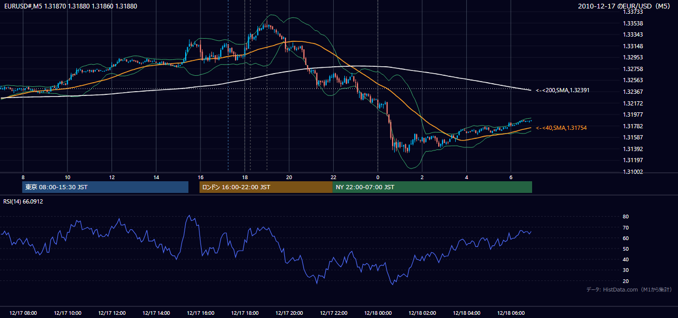Click the 12/18 06:00 bottom time label

pos(511,313)
